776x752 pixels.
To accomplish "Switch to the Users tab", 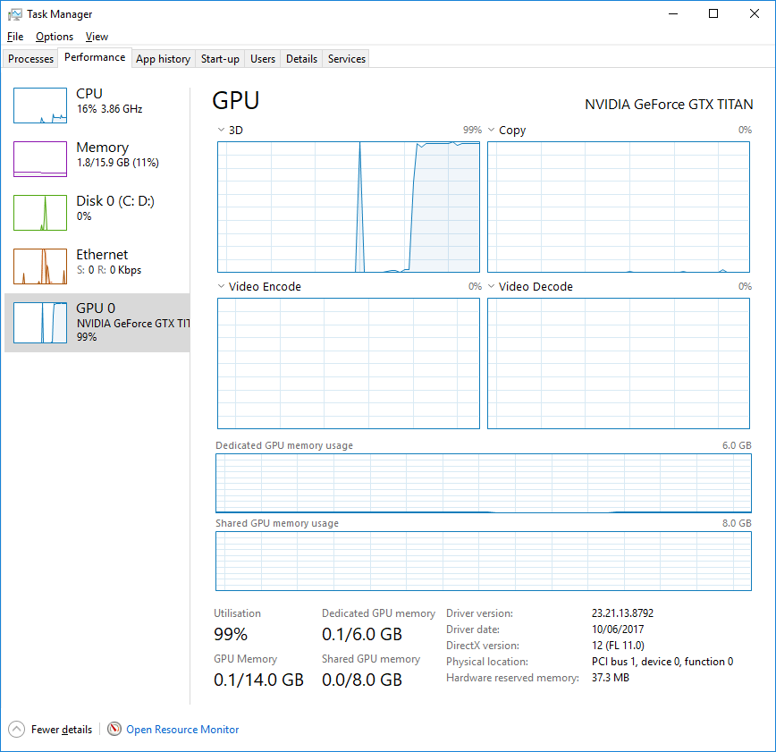I will [263, 59].
